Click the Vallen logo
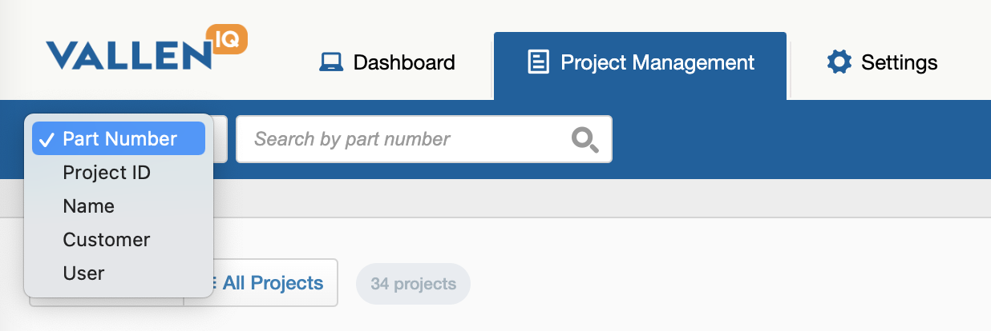The image size is (991, 331). pyautogui.click(x=128, y=54)
